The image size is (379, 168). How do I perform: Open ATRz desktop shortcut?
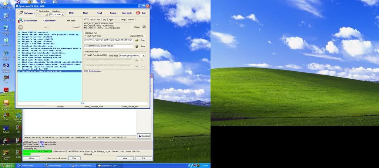(x=6, y=116)
